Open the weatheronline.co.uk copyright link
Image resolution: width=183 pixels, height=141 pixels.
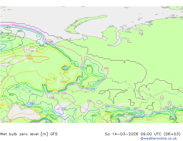tap(159, 138)
